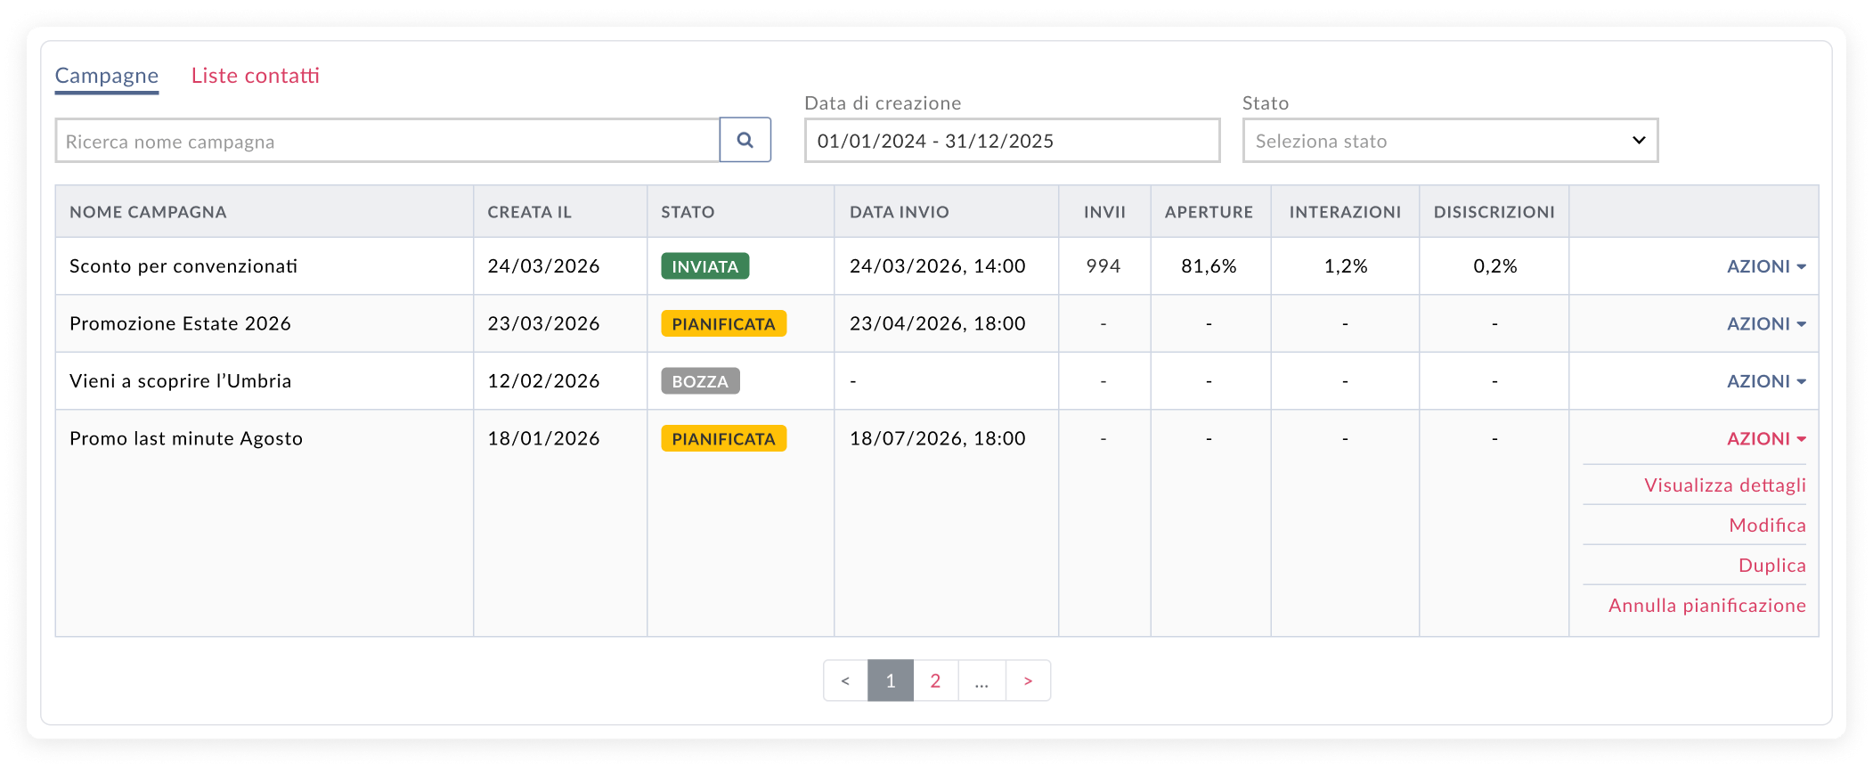Screen dimensions: 1873x766
Task: Click send date 23/04/2026, 18:00
Action: tap(938, 324)
